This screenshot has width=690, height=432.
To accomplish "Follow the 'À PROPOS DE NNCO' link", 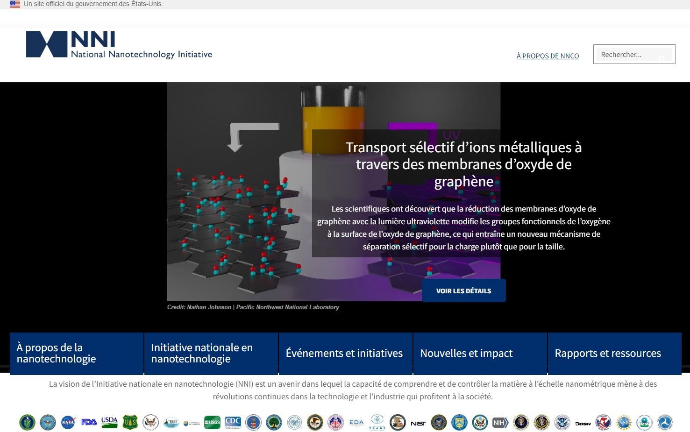I will 548,56.
